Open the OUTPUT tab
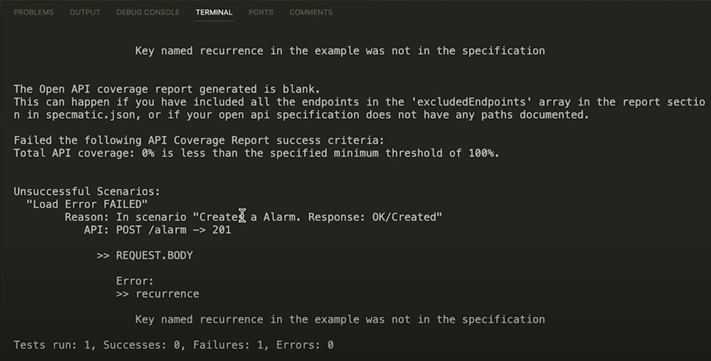This screenshot has height=361, width=711. coord(85,12)
